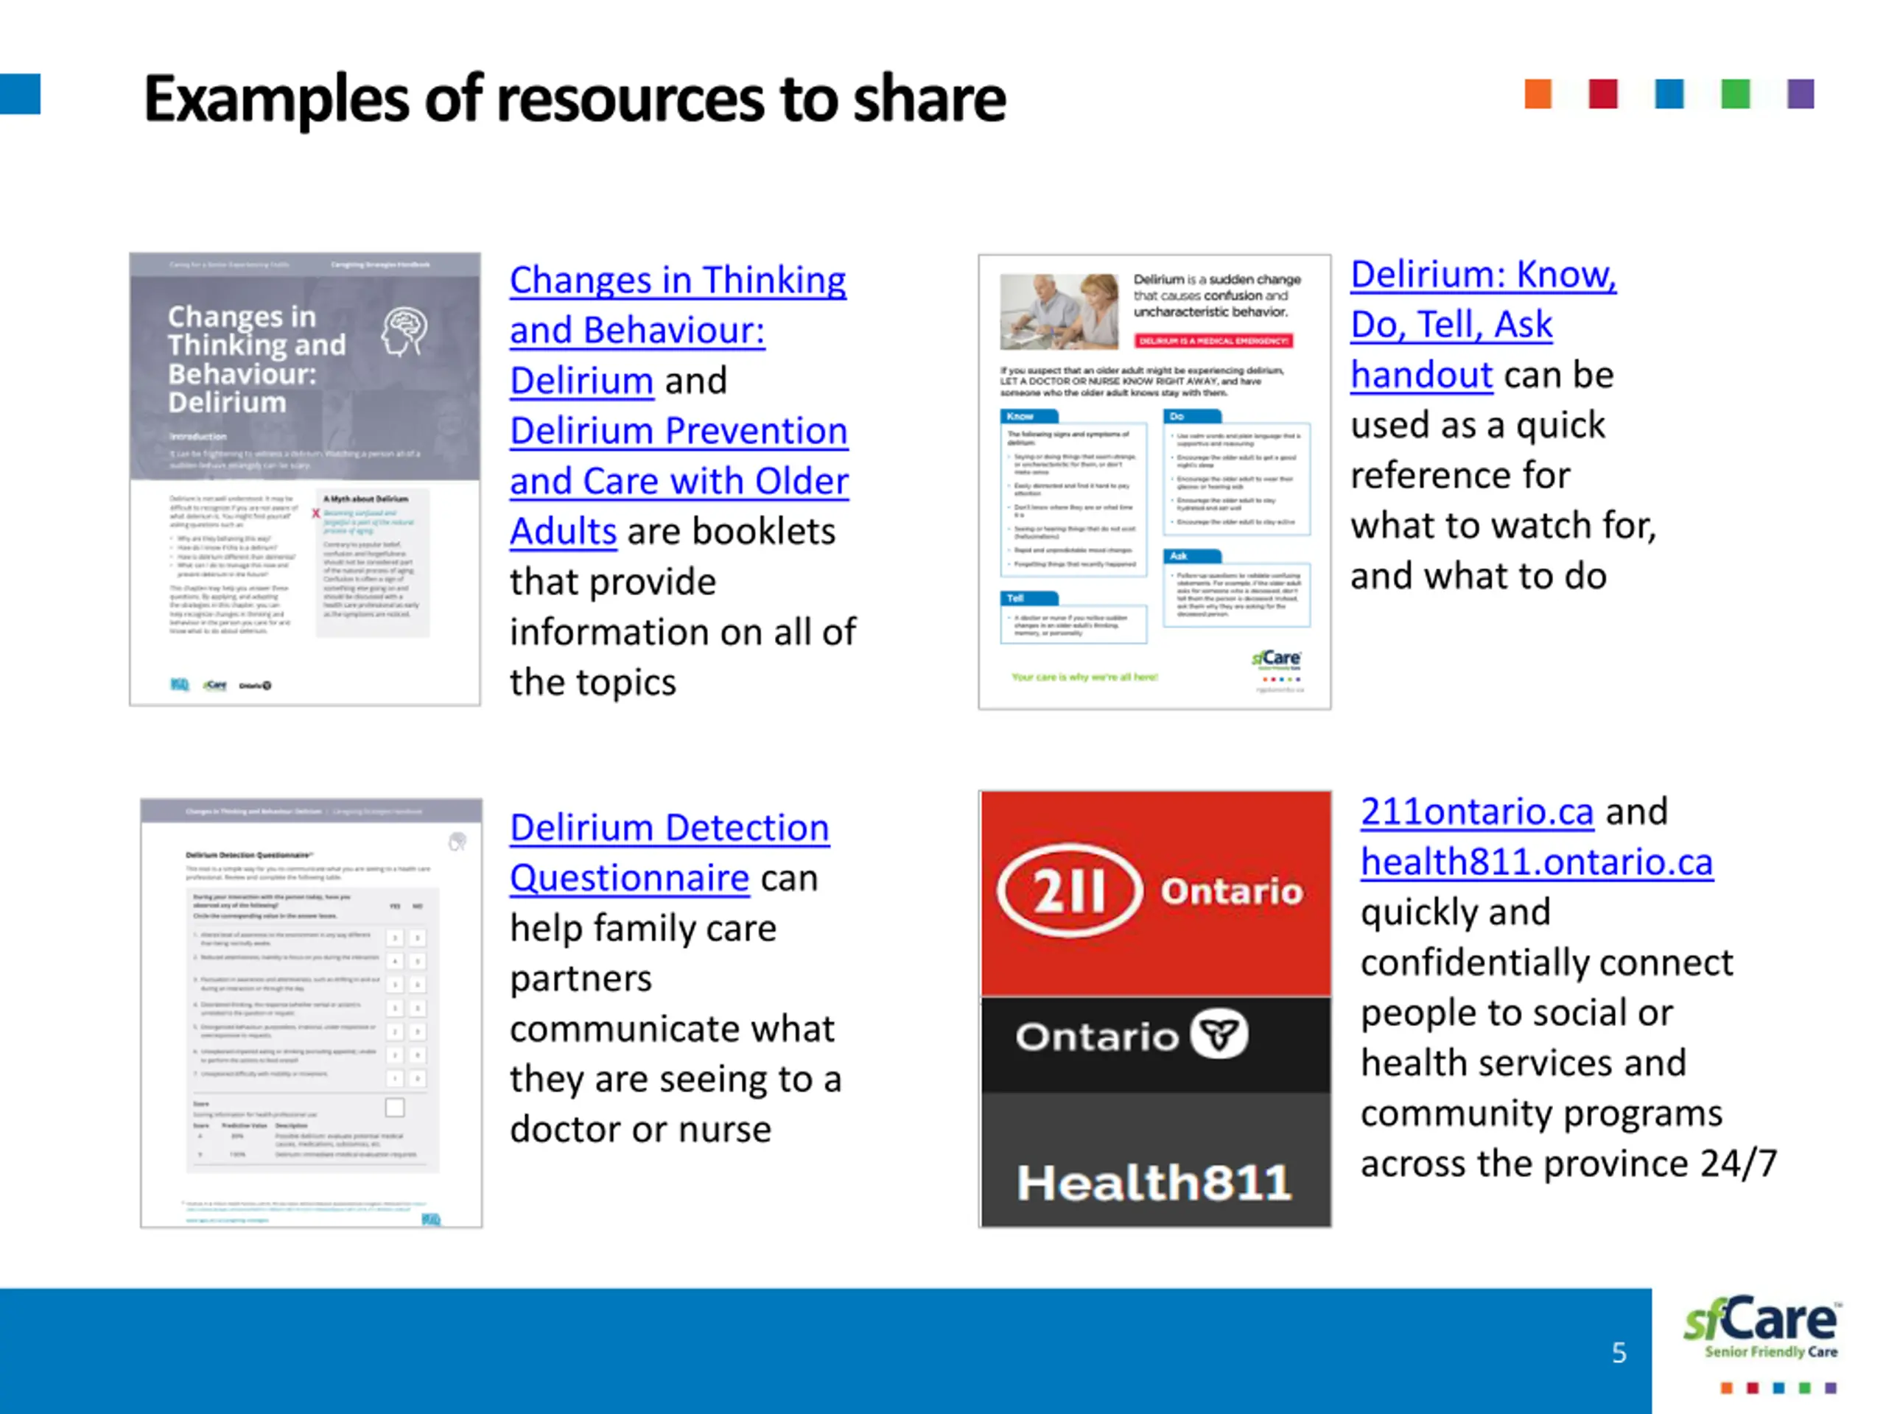This screenshot has width=1886, height=1414.
Task: Click the blue square among header colour squares
Action: tap(1669, 94)
